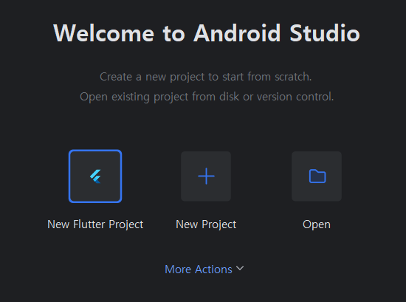Click the "Welcome to Android Studio" heading
406x302 pixels.
[x=207, y=33]
